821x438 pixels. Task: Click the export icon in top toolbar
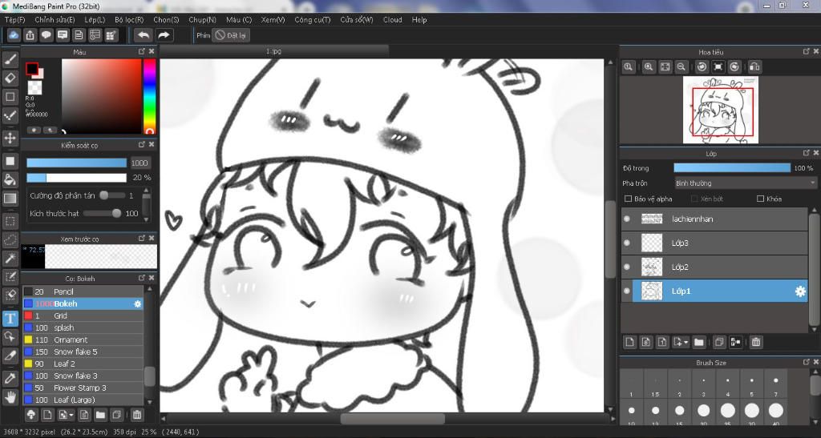[30, 35]
